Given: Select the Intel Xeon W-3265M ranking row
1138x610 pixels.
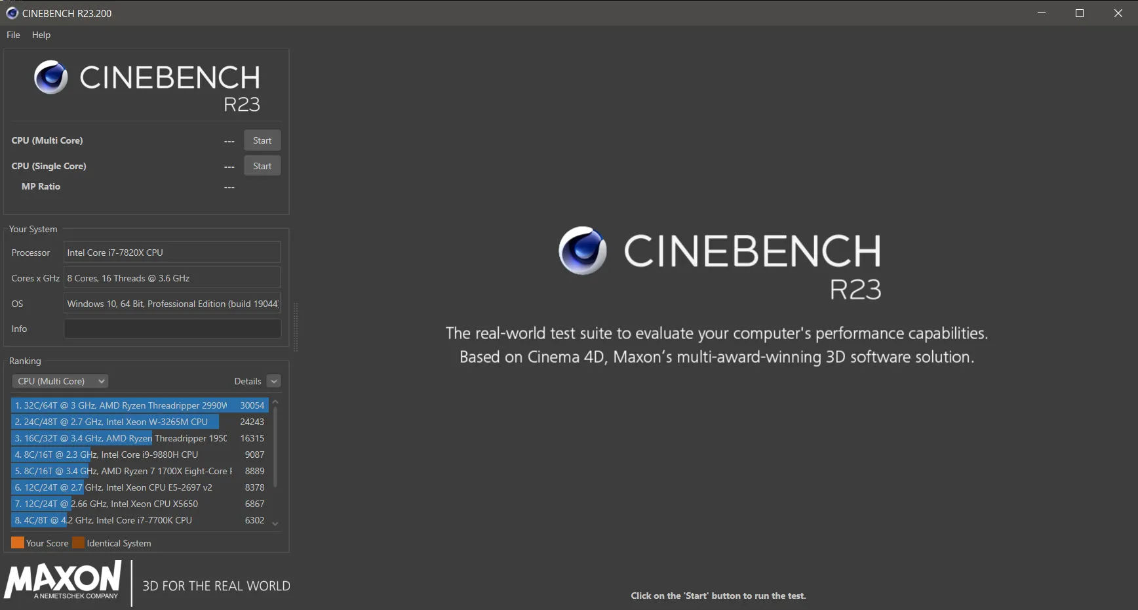Looking at the screenshot, I should coord(140,422).
